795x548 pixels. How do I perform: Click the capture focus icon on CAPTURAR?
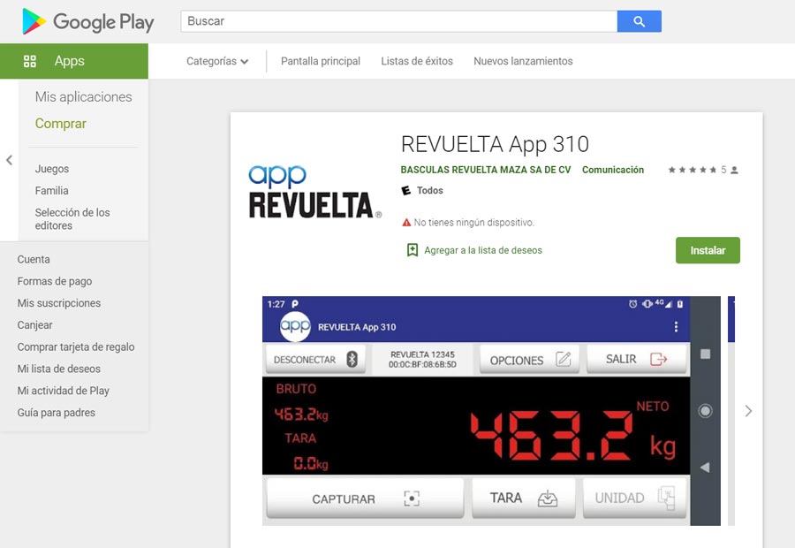(x=412, y=499)
